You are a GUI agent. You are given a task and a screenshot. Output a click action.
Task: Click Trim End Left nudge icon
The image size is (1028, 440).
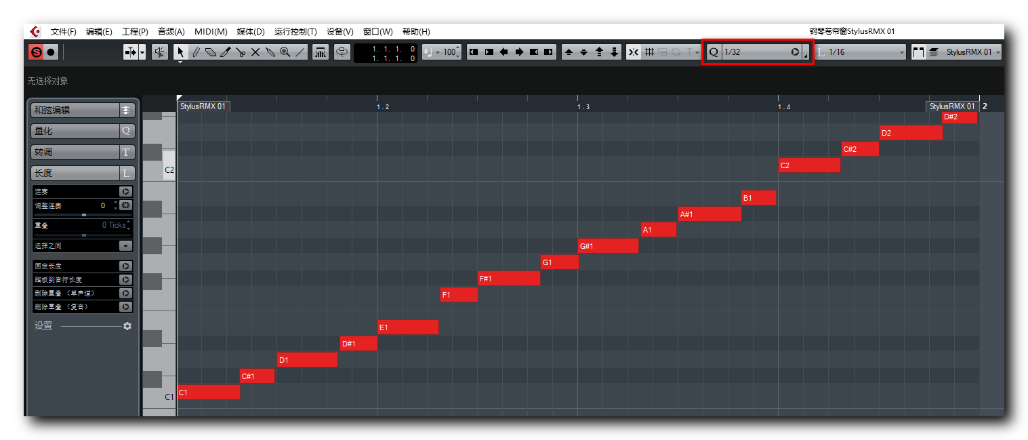click(x=534, y=52)
